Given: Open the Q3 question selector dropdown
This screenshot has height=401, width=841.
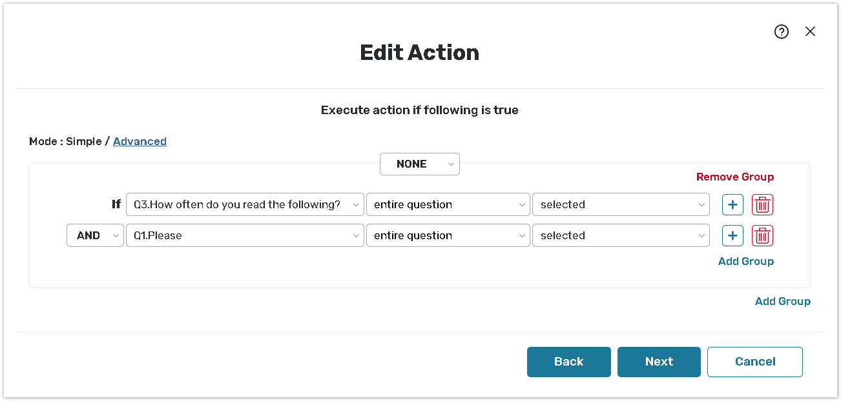Looking at the screenshot, I should point(245,205).
